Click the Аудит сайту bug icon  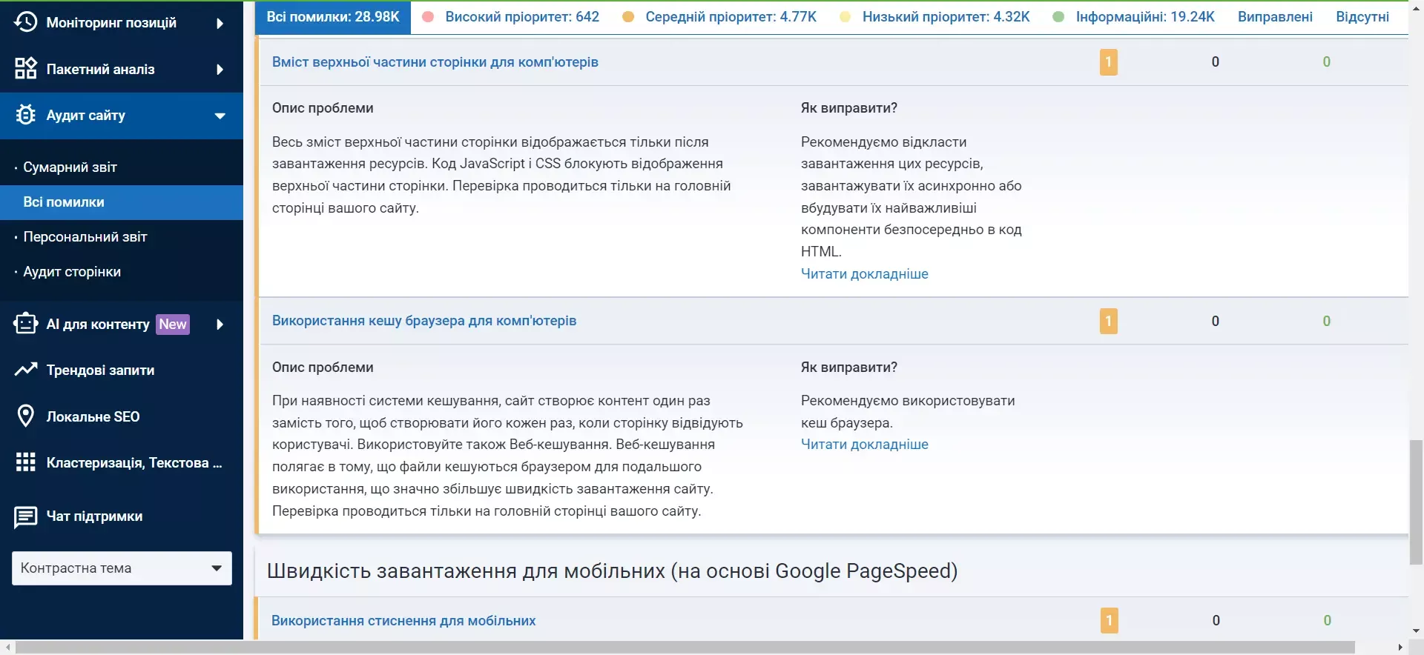click(25, 115)
